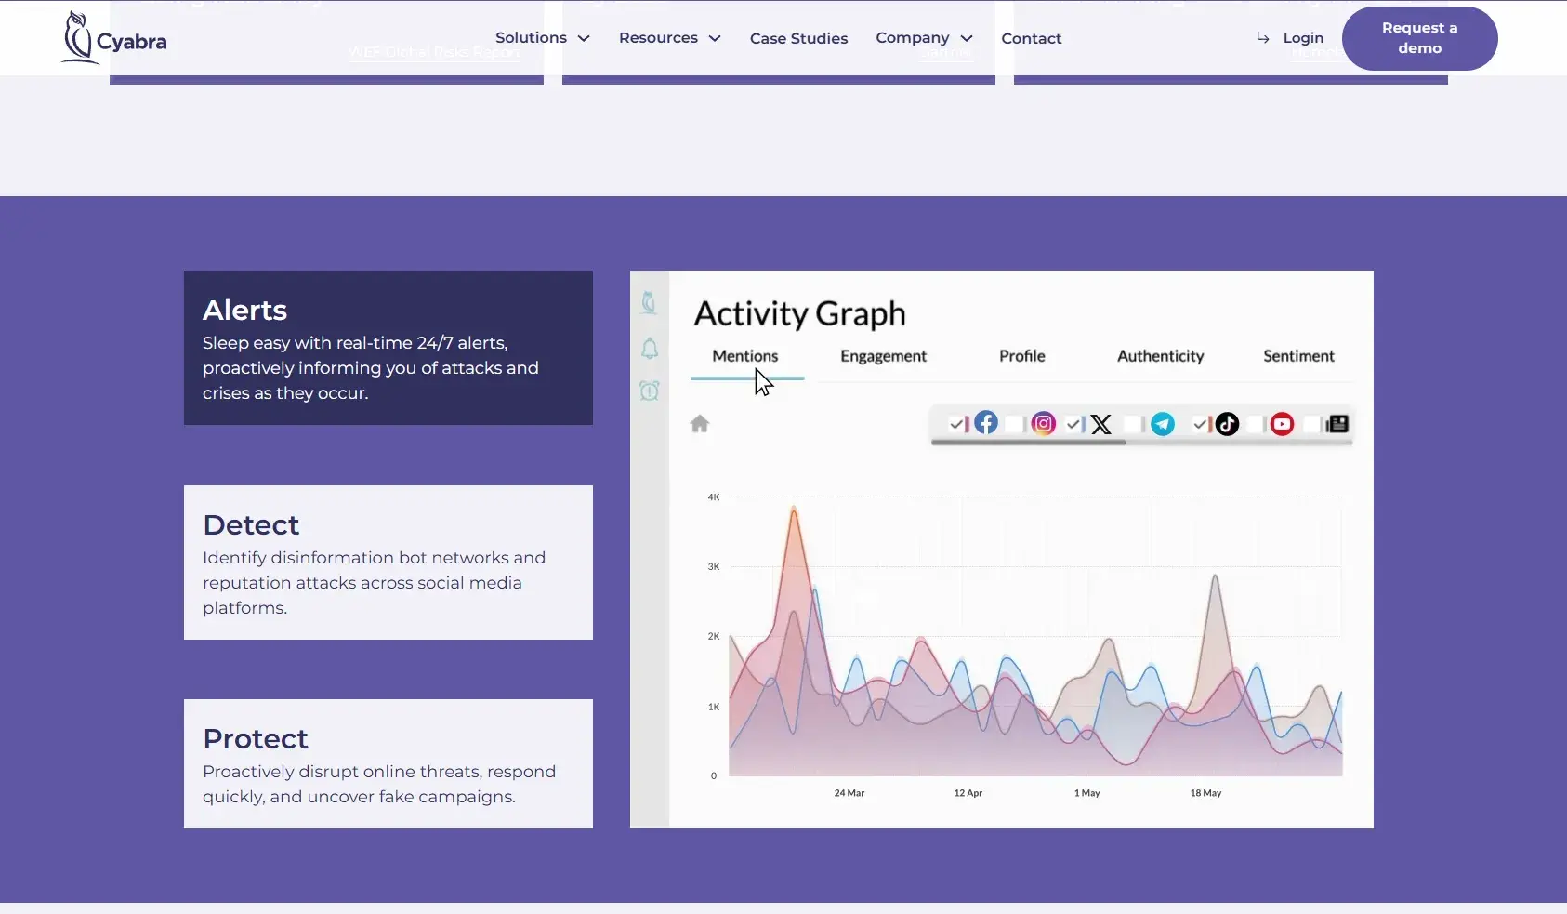This screenshot has width=1567, height=914.
Task: Click the alarm clock icon in sidebar
Action: [650, 391]
